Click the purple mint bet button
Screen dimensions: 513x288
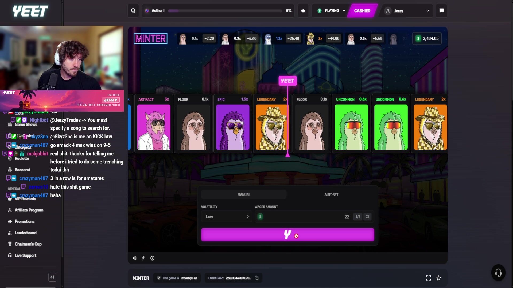[x=287, y=235]
